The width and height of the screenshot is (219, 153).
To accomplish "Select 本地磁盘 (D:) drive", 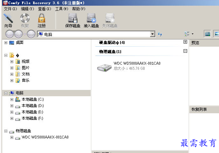I will (x=33, y=106).
